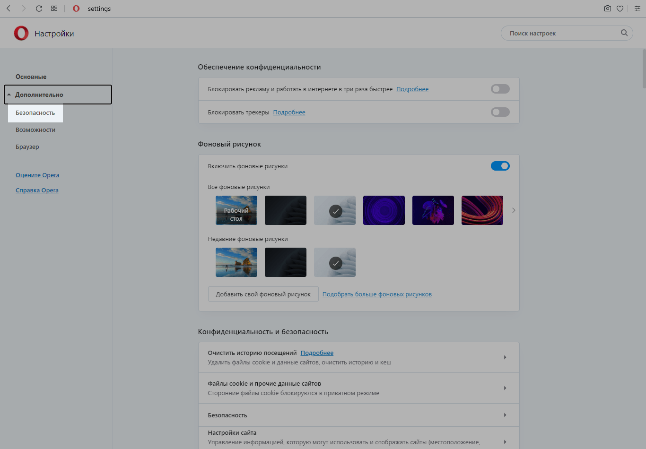
Task: Click the browser back arrow
Action: coord(9,9)
